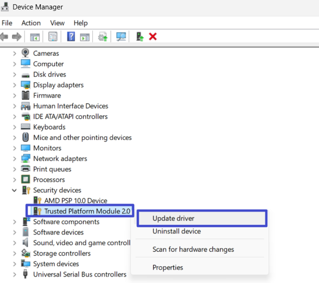The height and width of the screenshot is (283, 319).
Task: Expand the Disk drives category
Action: pyautogui.click(x=14, y=75)
